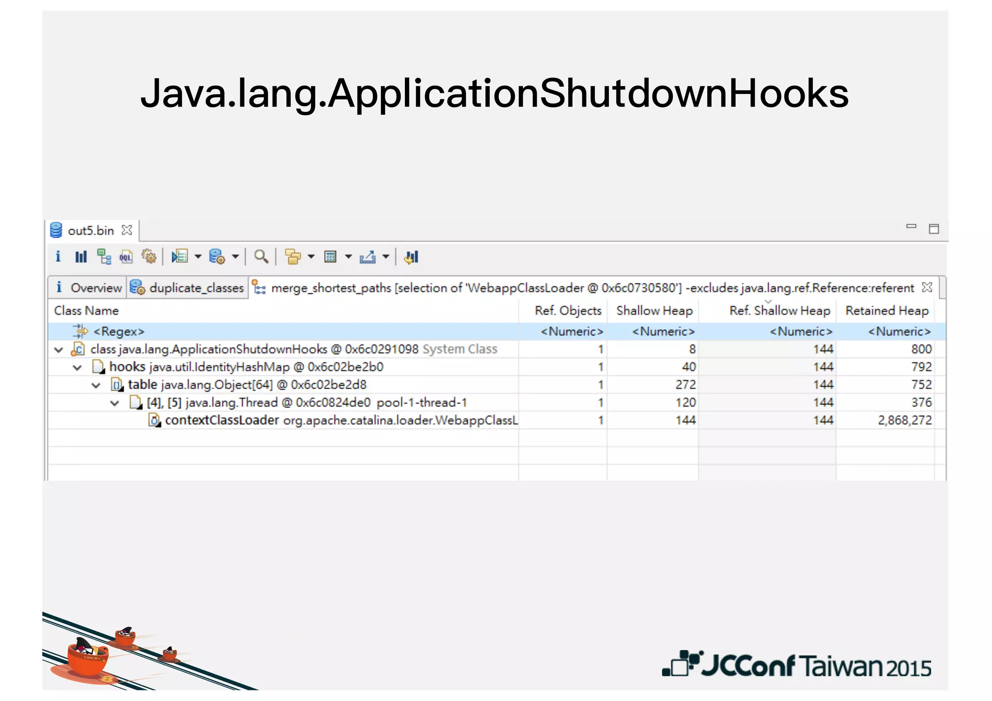Image resolution: width=992 pixels, height=701 pixels.
Task: Sort by Retained Heap column header
Action: [x=886, y=311]
